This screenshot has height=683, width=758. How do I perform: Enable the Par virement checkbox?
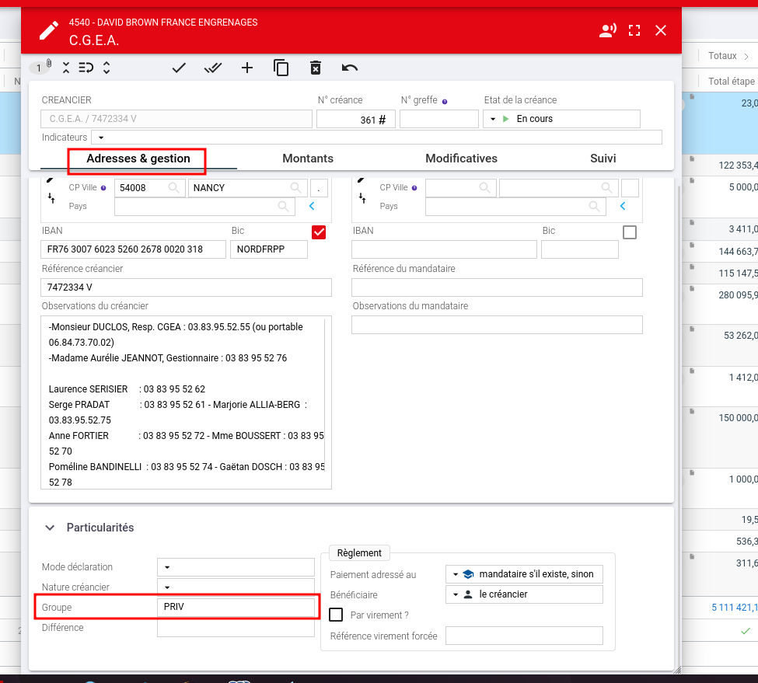click(x=336, y=615)
